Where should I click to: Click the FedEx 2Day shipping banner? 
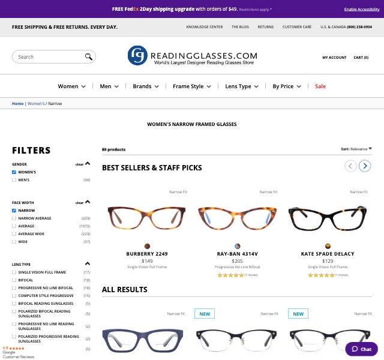pyautogui.click(x=192, y=9)
